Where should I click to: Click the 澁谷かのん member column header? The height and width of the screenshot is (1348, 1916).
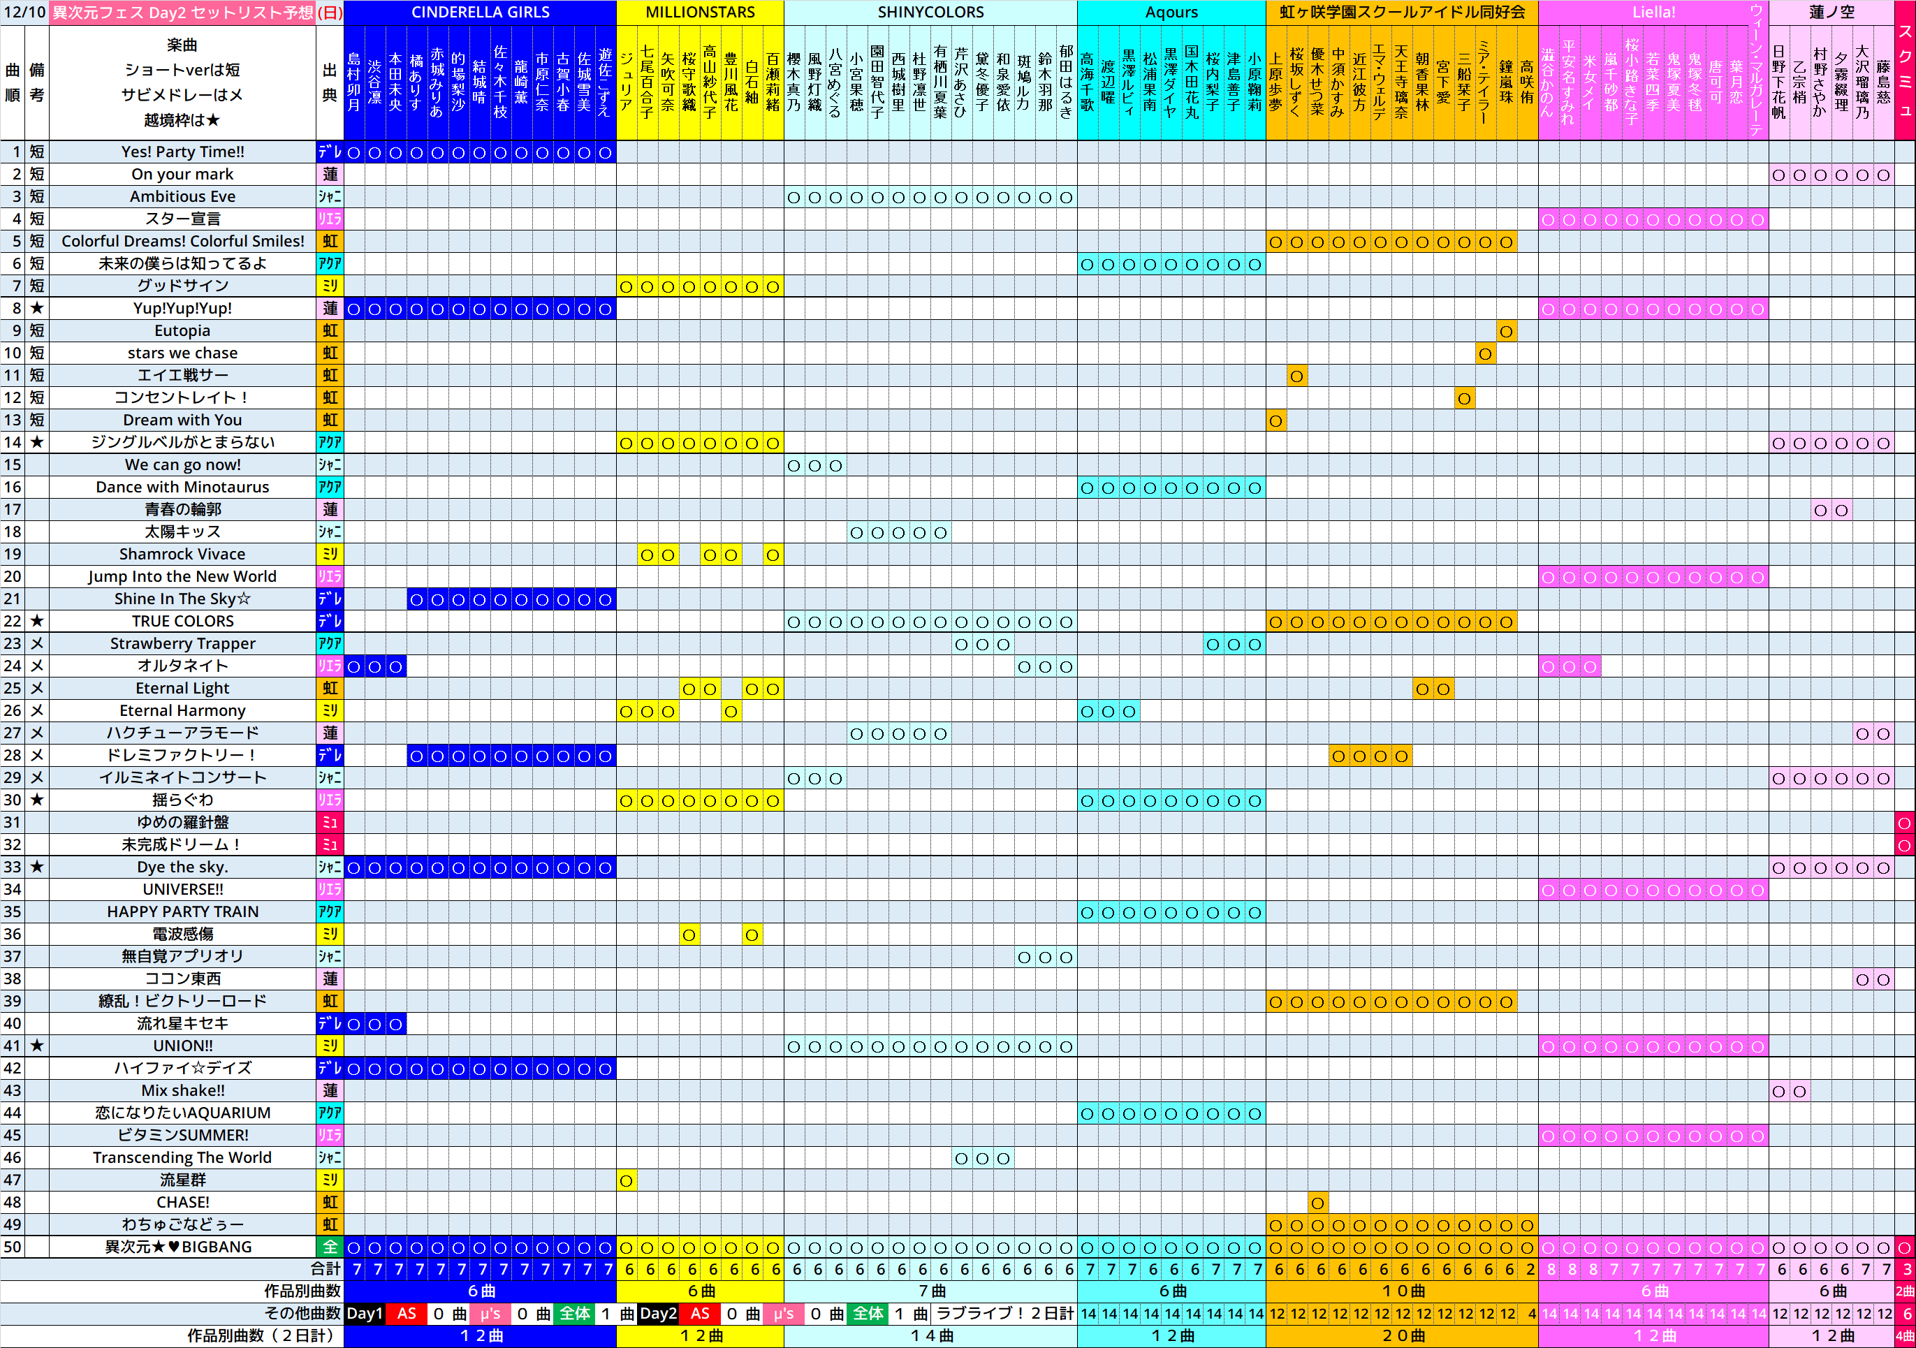pyautogui.click(x=1549, y=82)
